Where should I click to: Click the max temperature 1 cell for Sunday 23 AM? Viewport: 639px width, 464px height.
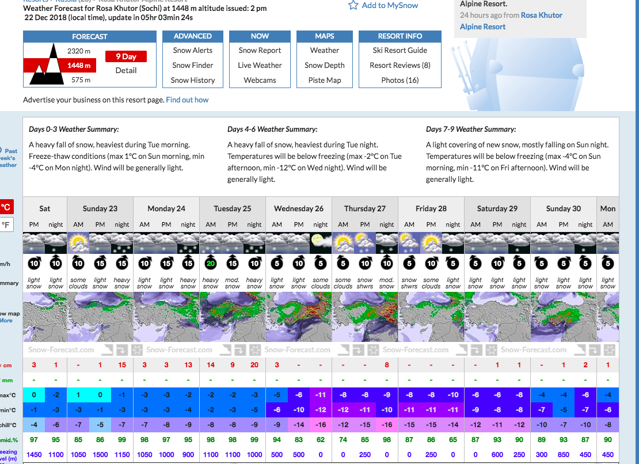tap(78, 395)
